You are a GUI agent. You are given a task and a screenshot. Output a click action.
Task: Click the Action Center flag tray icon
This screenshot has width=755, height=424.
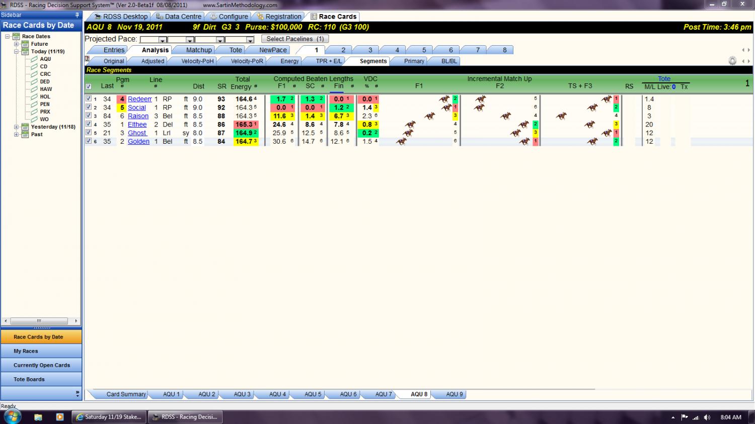685,417
